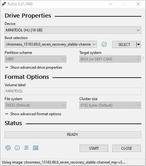
Task: Click the START button
Action: coord(94,148)
